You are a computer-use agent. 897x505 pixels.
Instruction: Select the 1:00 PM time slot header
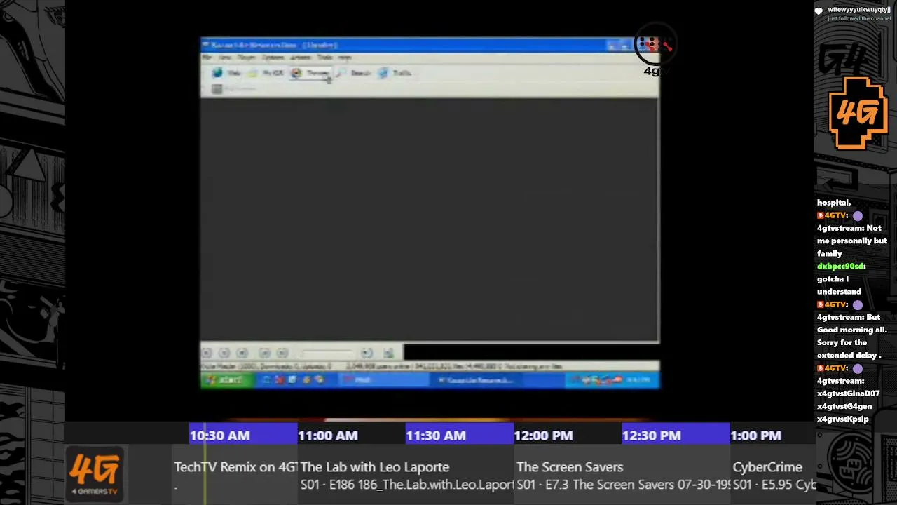(772, 436)
